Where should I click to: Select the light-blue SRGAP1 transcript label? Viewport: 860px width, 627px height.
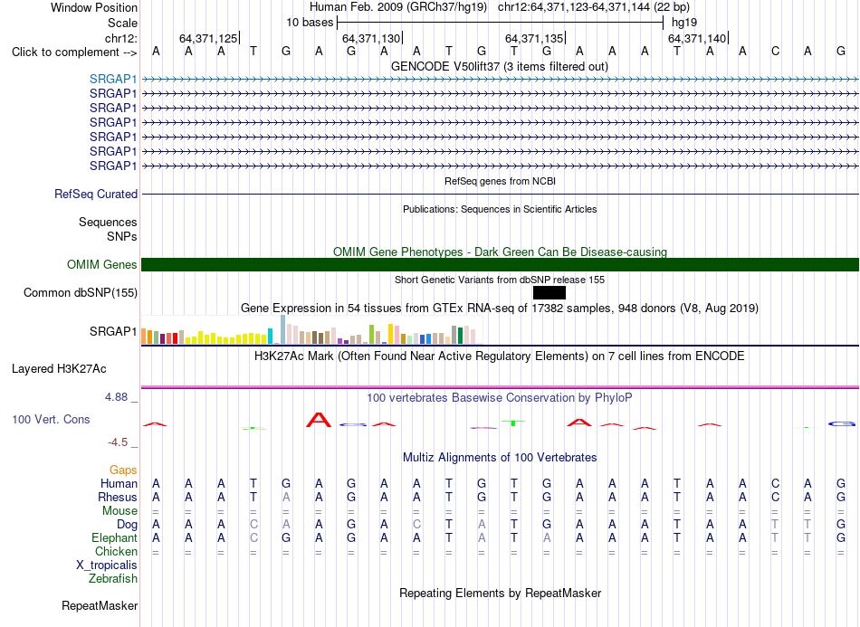(113, 79)
